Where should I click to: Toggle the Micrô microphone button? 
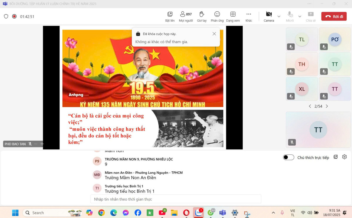(290, 14)
